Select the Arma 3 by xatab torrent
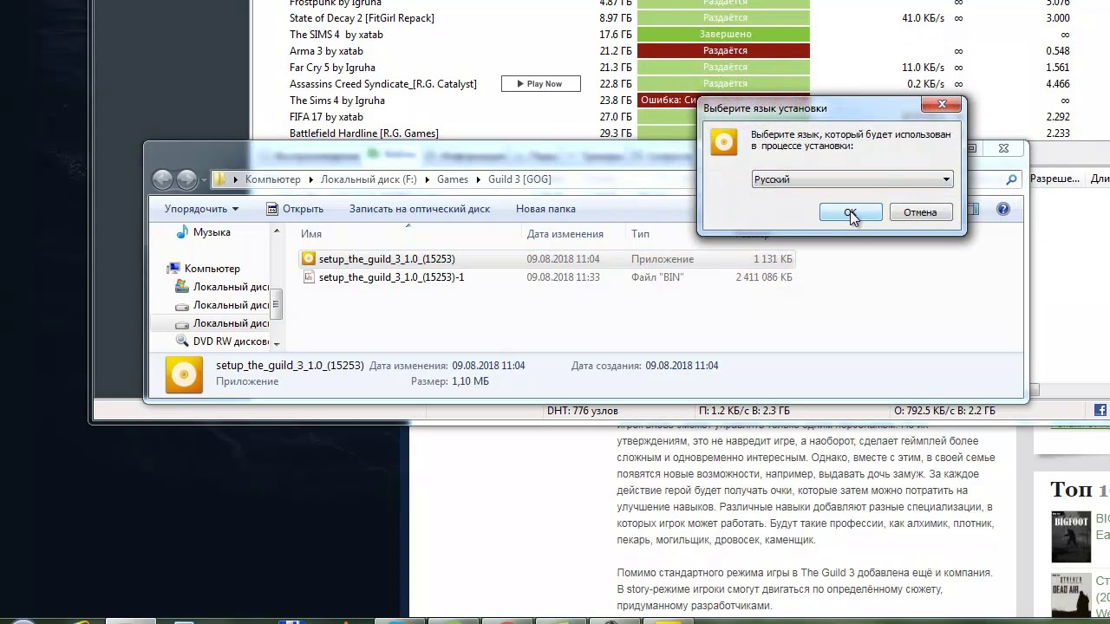The image size is (1110, 624). point(326,51)
